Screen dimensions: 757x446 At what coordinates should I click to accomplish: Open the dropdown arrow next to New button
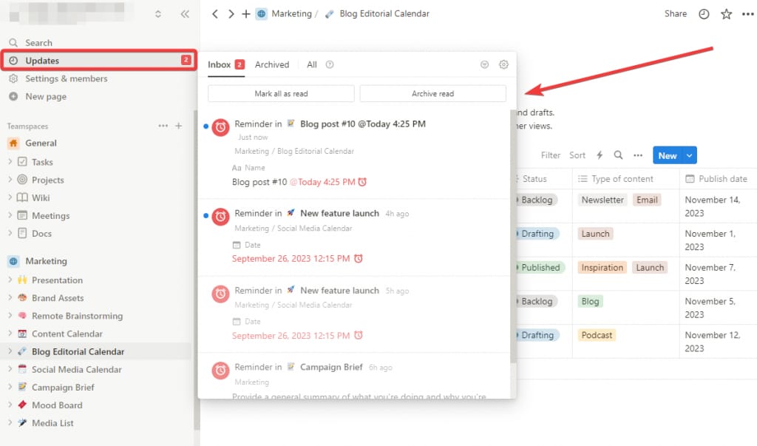(689, 155)
